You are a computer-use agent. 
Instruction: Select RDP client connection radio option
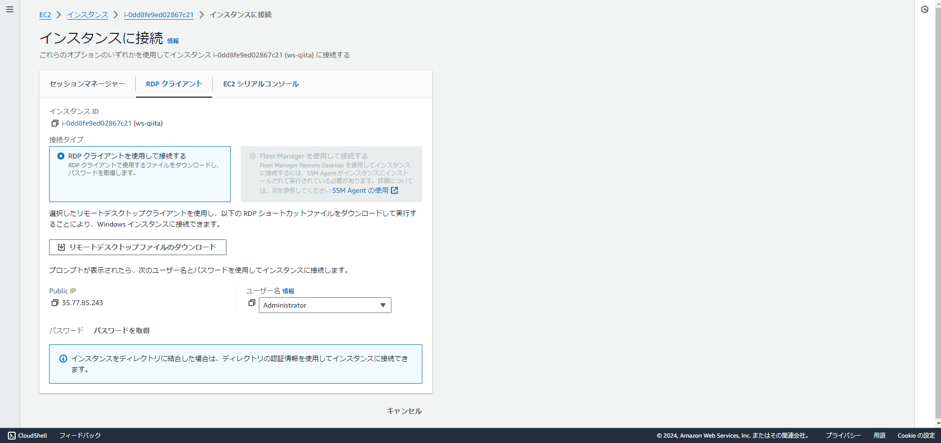[x=61, y=156]
